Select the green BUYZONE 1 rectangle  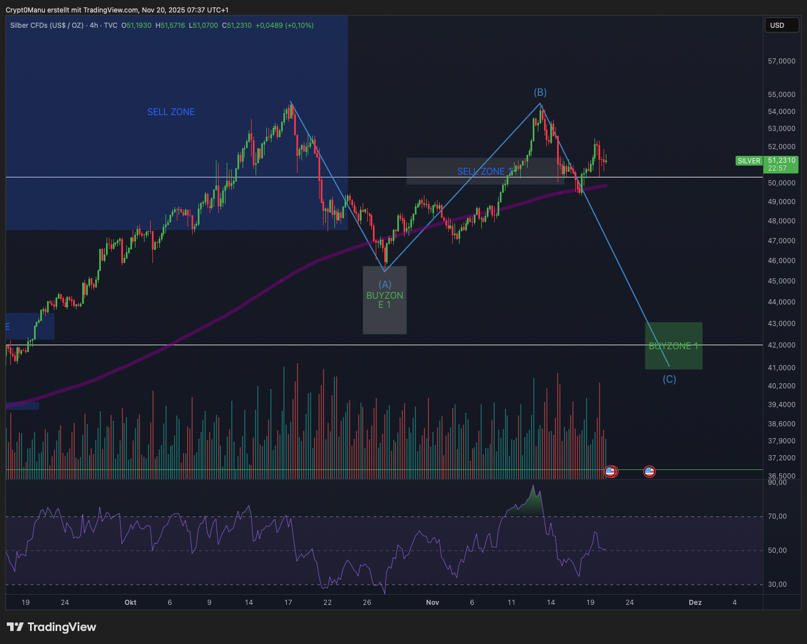click(673, 346)
